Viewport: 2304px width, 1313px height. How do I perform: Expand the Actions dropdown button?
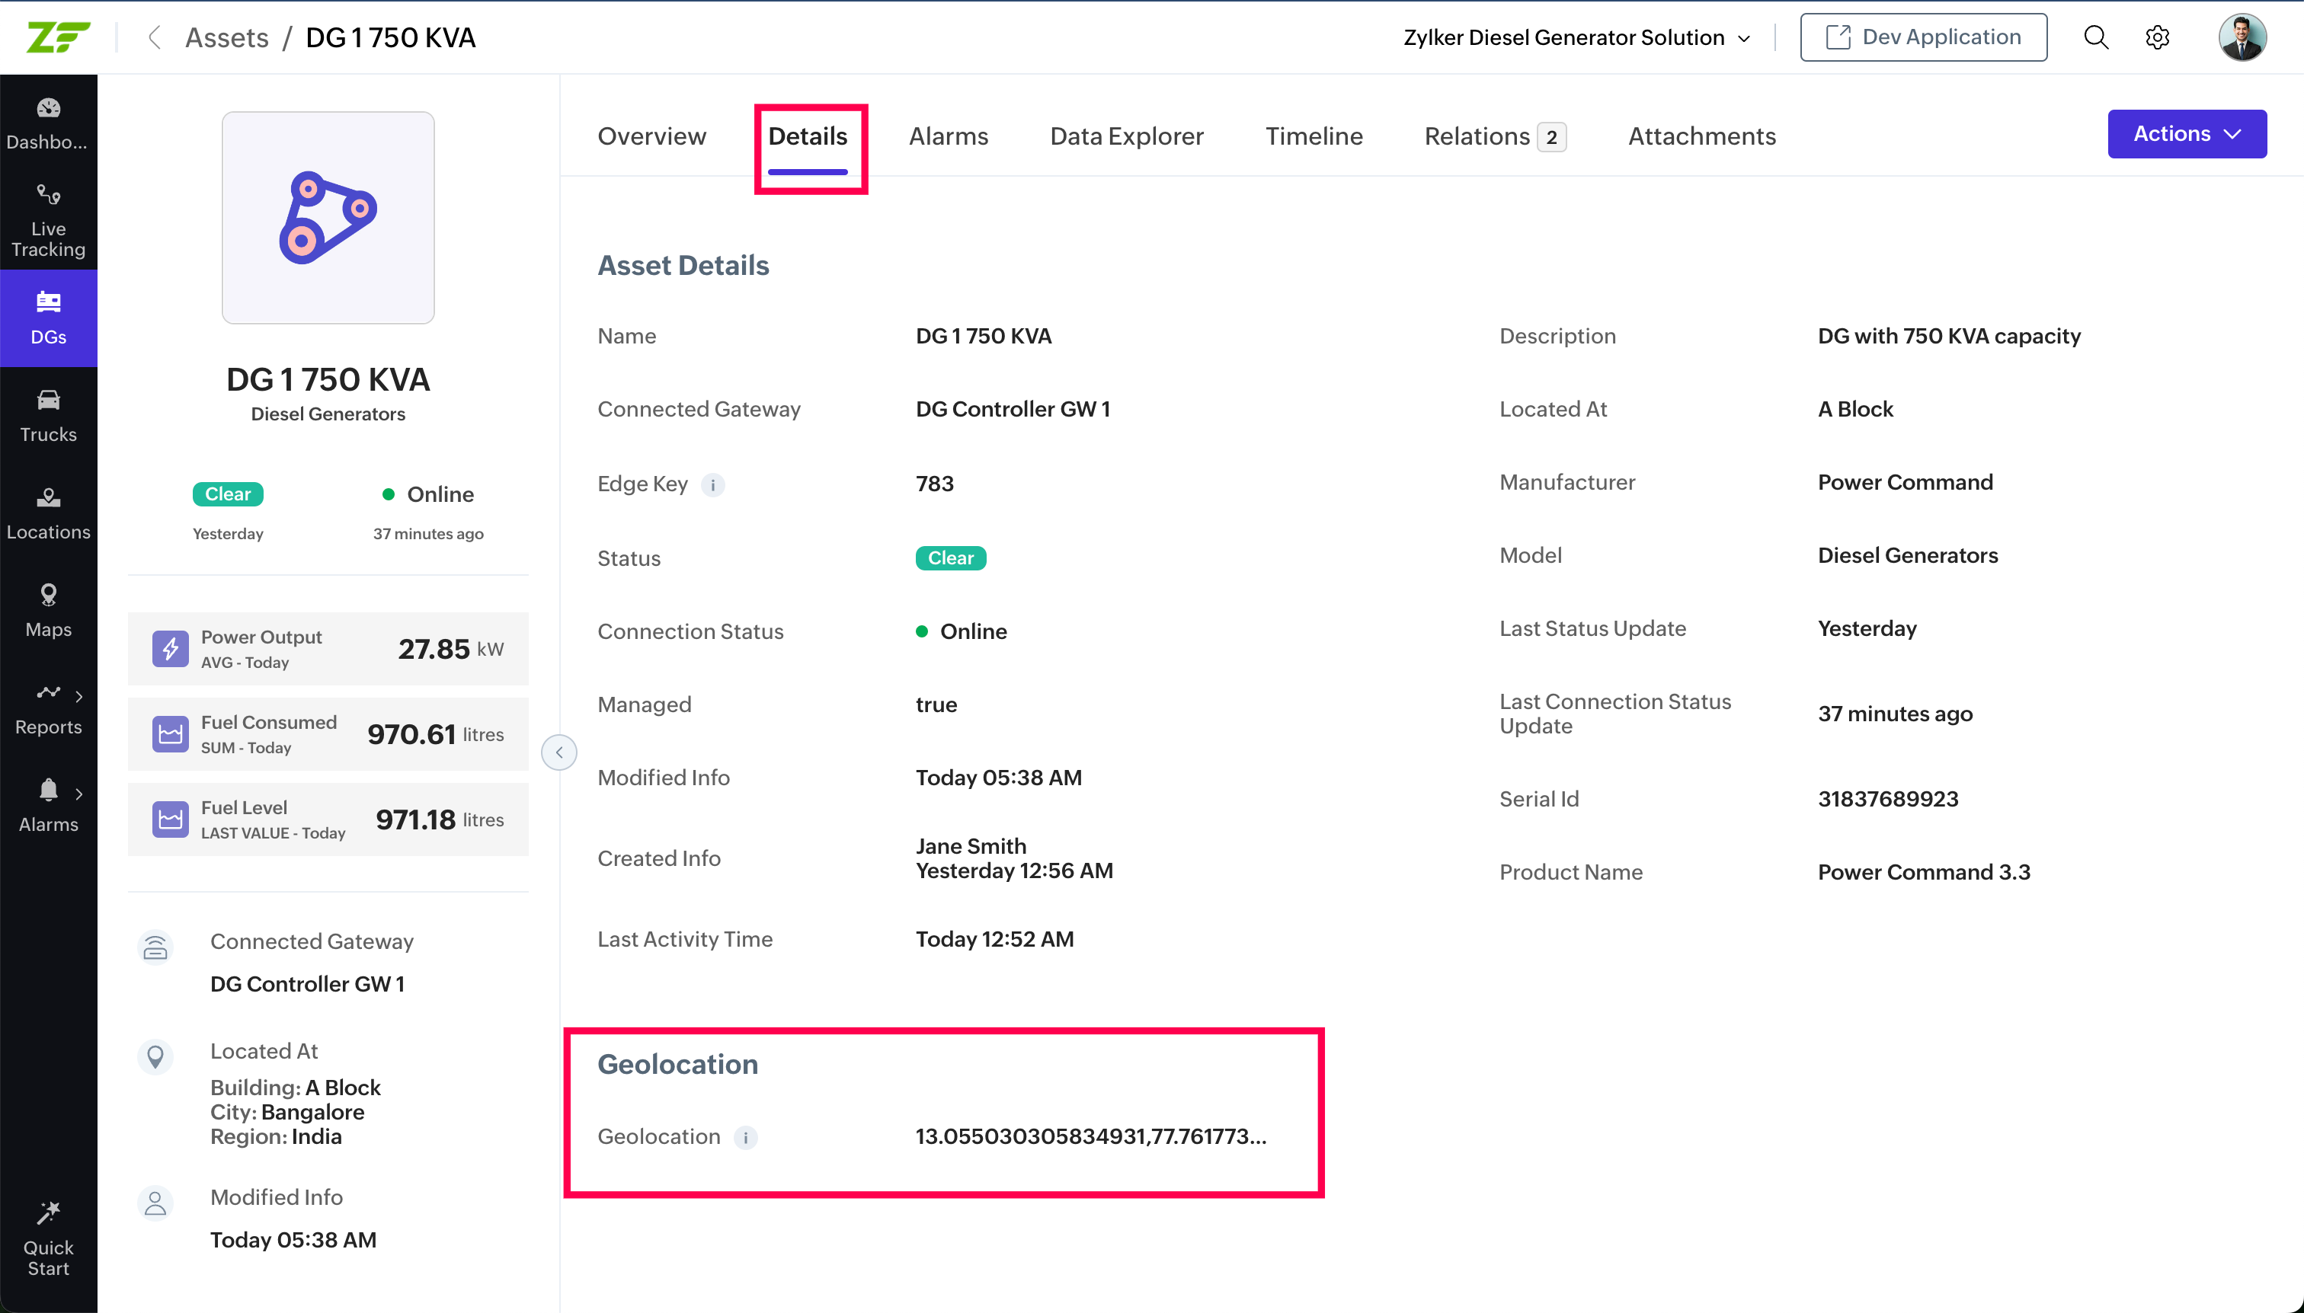click(x=2186, y=133)
